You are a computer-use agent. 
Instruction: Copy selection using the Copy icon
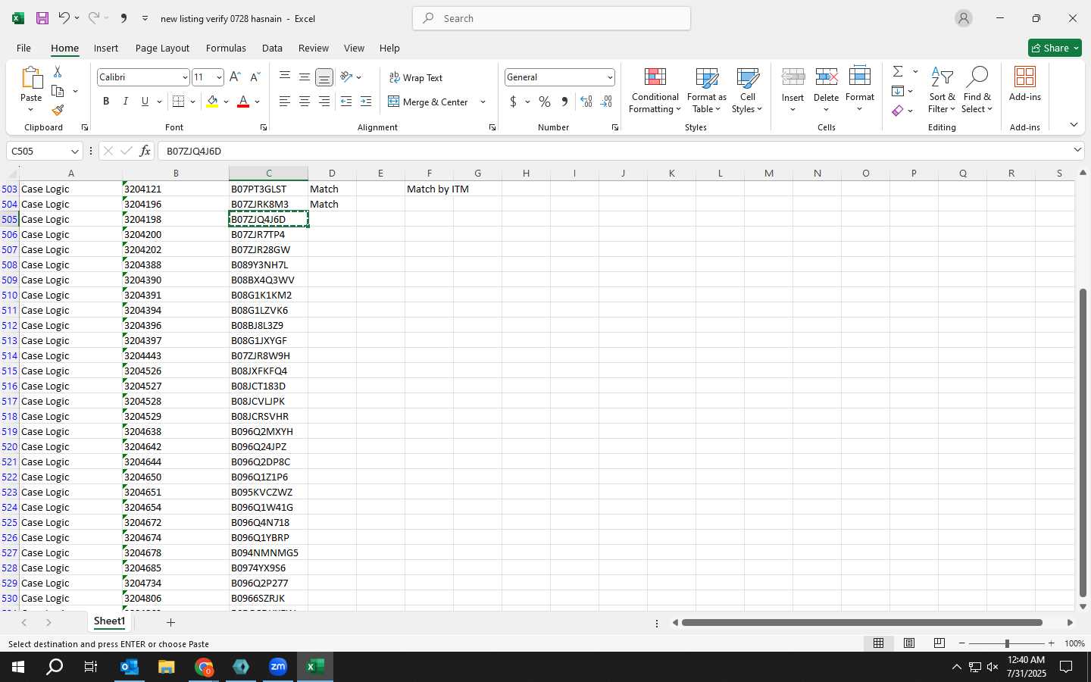pyautogui.click(x=58, y=91)
